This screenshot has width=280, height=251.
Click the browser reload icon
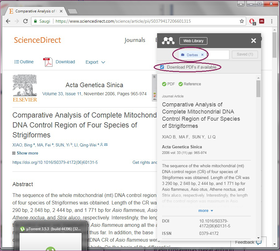pos(25,21)
